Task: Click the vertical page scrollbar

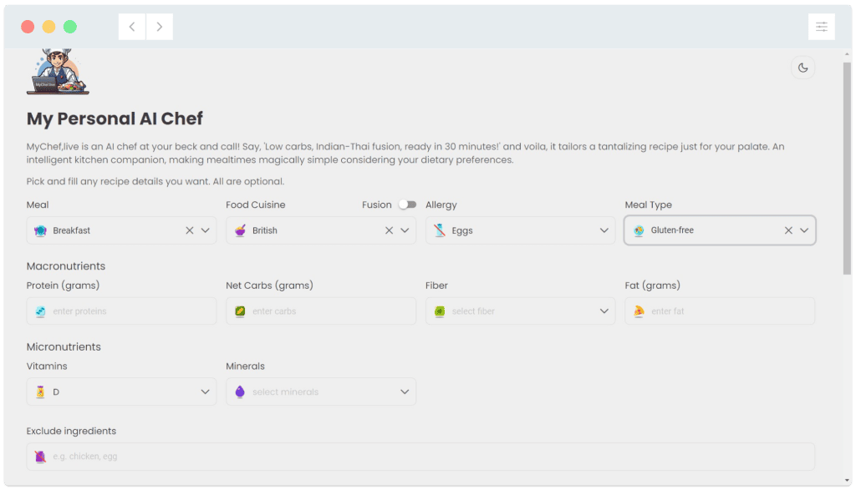Action: 848,167
